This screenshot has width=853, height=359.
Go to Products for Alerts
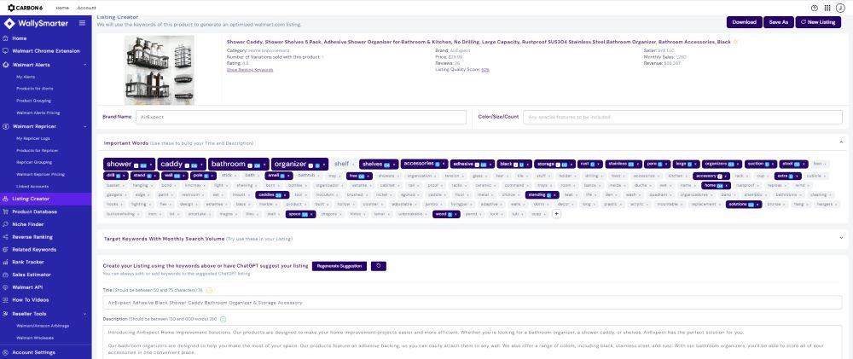coord(35,89)
